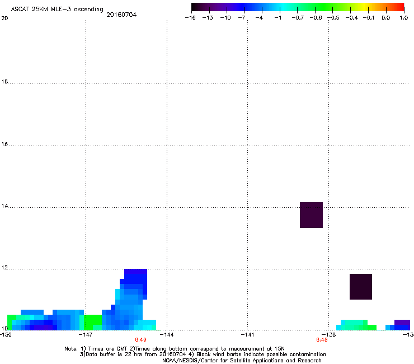This screenshot has width=414, height=364.
Task: Click the color bar label -0.7
Action: pyautogui.click(x=298, y=18)
